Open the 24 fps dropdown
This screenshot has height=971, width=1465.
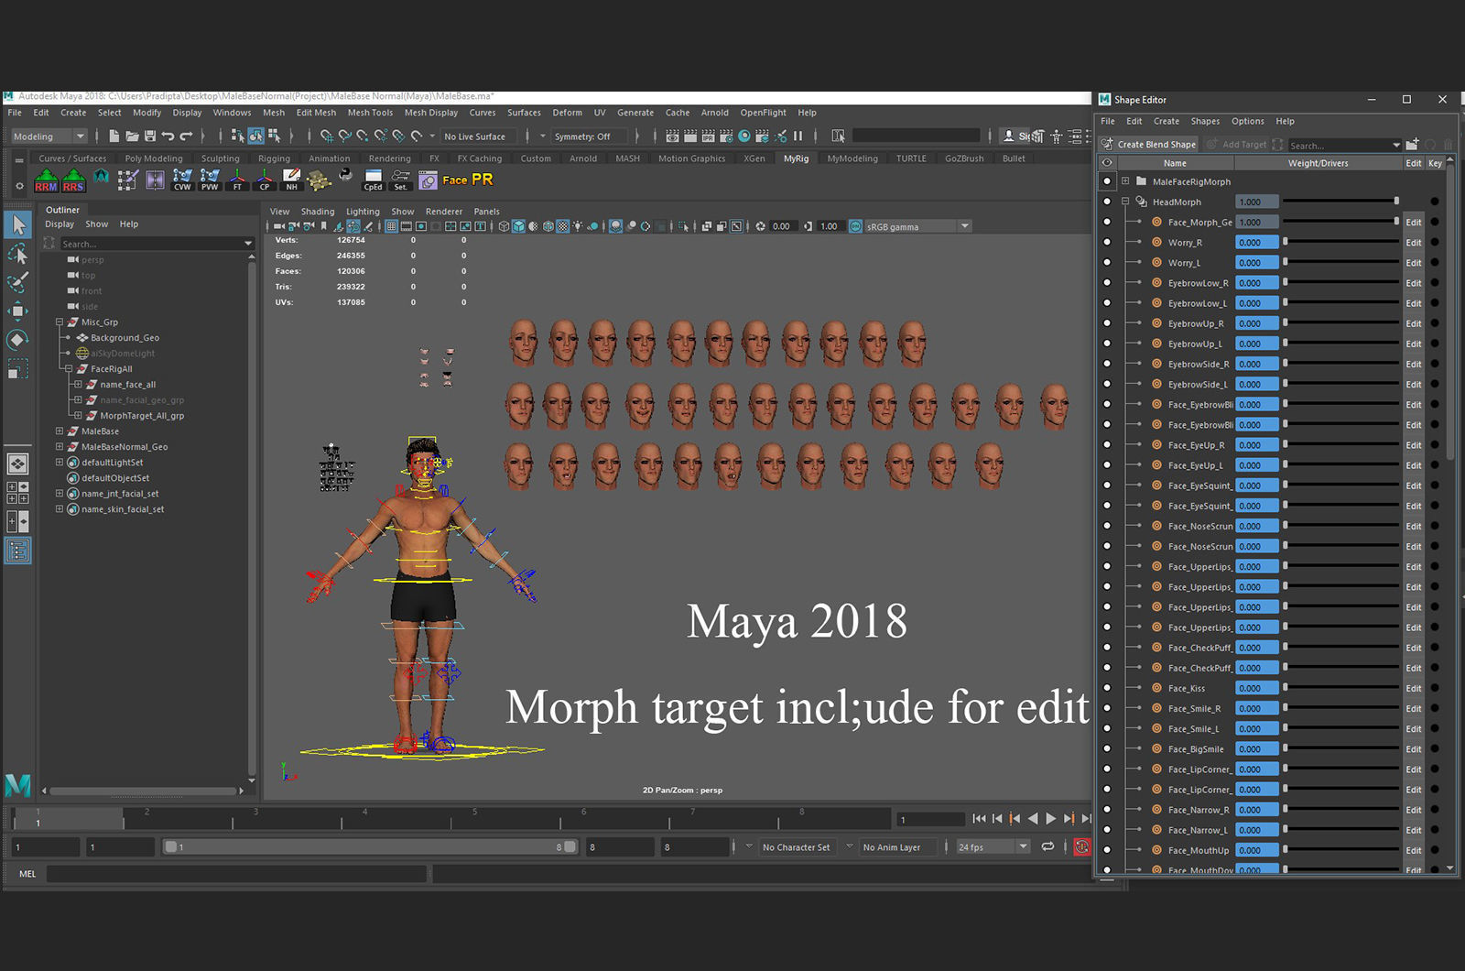tap(993, 847)
